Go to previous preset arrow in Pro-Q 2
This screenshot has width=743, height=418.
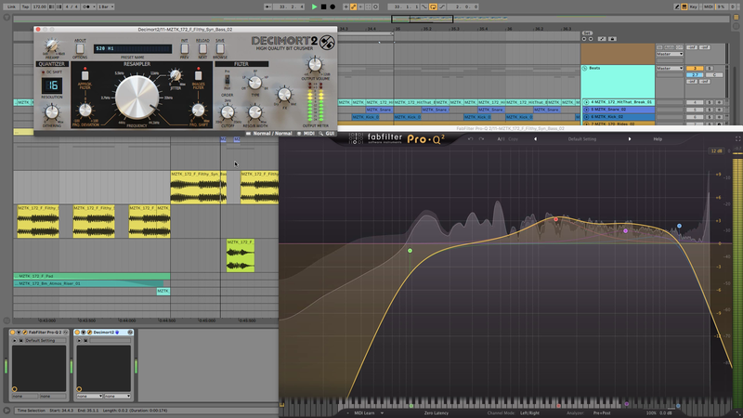[536, 138]
